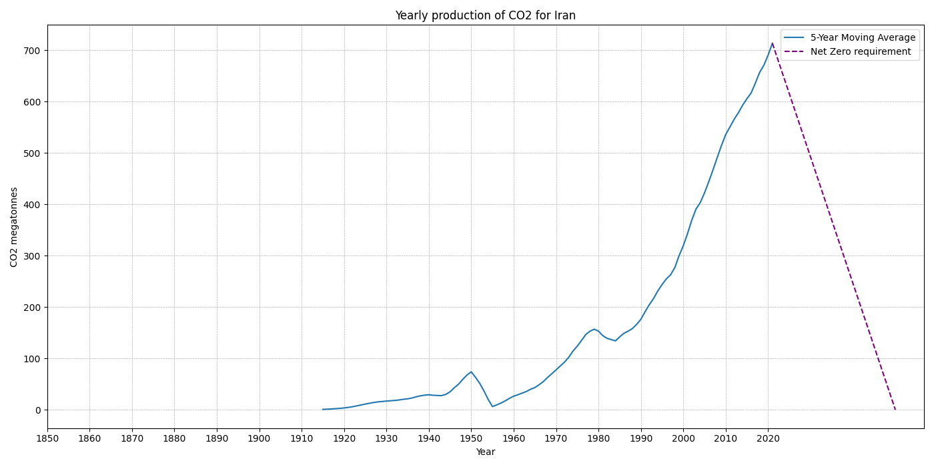Click the 'CO2 megatonnes' y-axis label

coord(15,227)
